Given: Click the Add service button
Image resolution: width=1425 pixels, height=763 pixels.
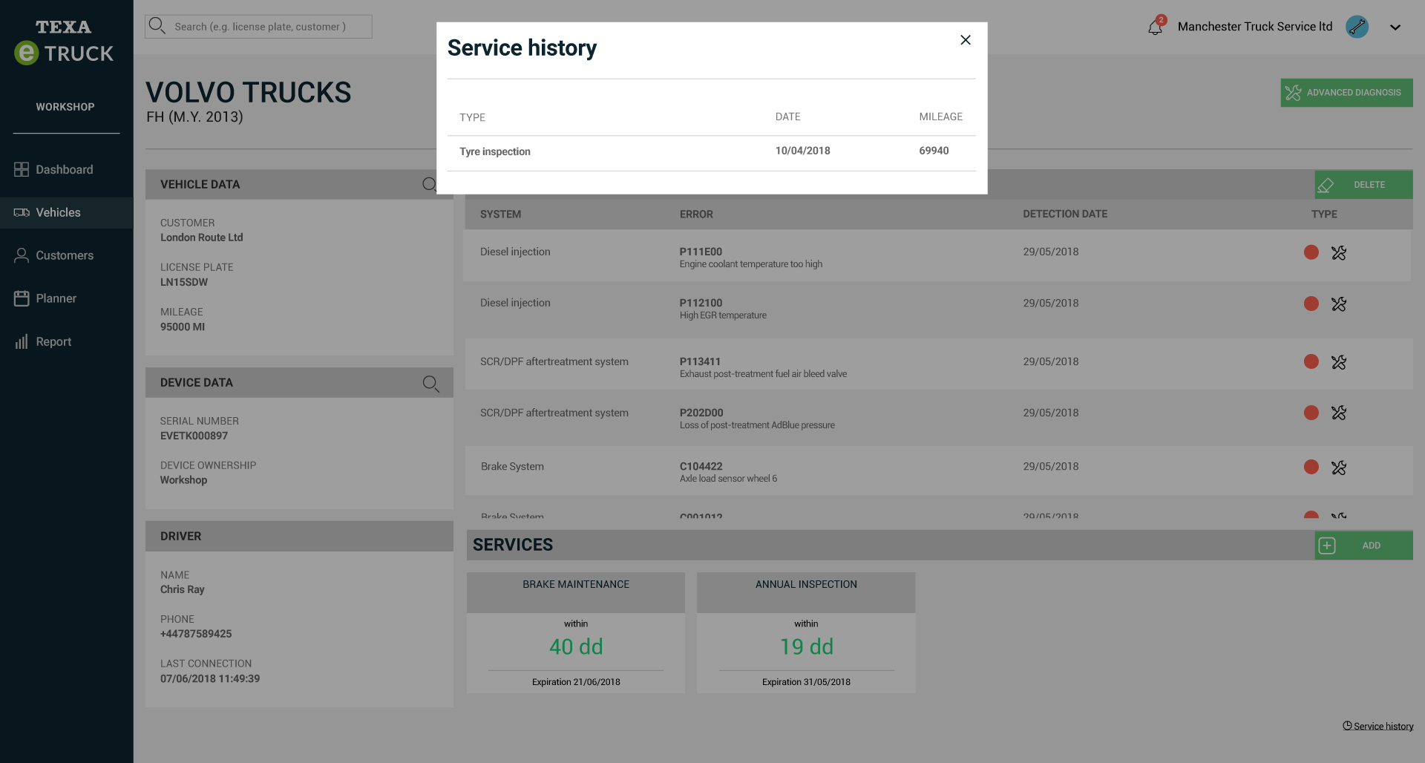Looking at the screenshot, I should [1363, 546].
